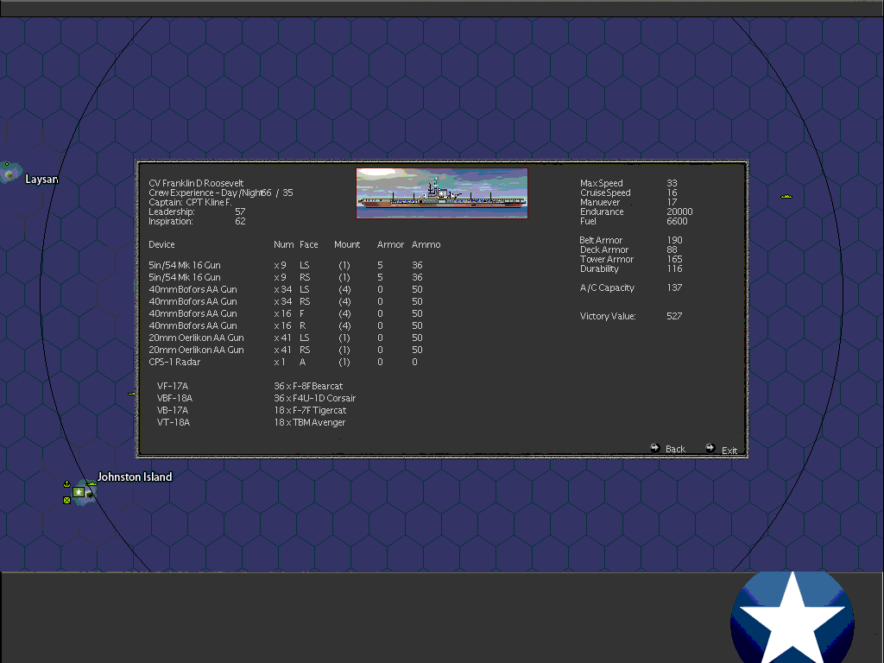Viewport: 884px width, 663px height.
Task: Select the yellow task force marker at right map edge
Action: [x=786, y=196]
